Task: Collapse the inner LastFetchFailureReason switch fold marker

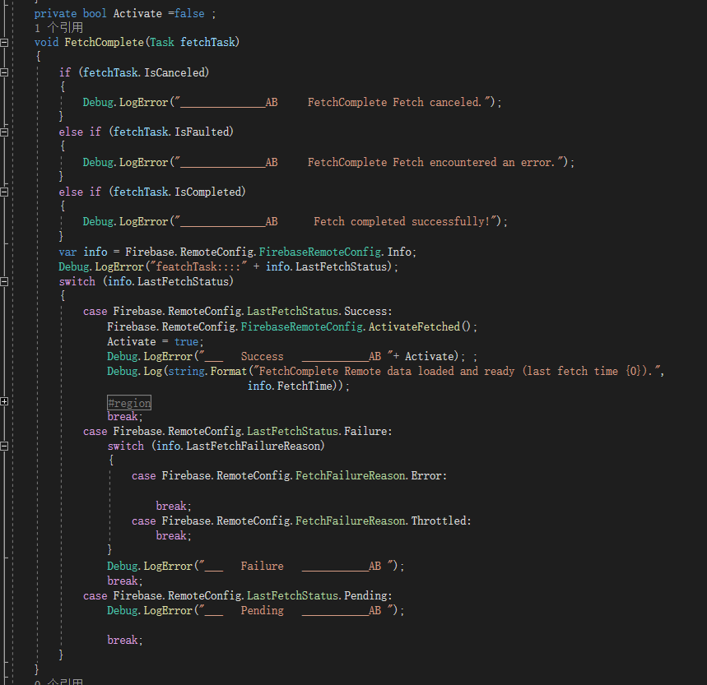Action: (4, 444)
